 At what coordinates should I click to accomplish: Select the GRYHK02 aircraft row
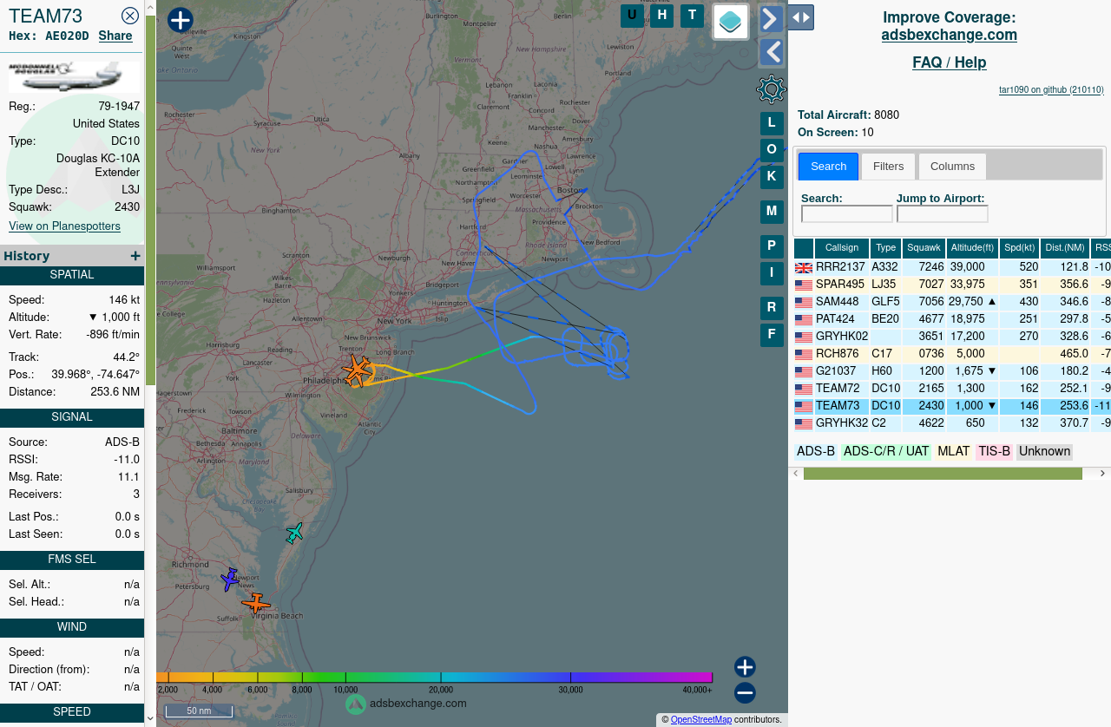952,337
